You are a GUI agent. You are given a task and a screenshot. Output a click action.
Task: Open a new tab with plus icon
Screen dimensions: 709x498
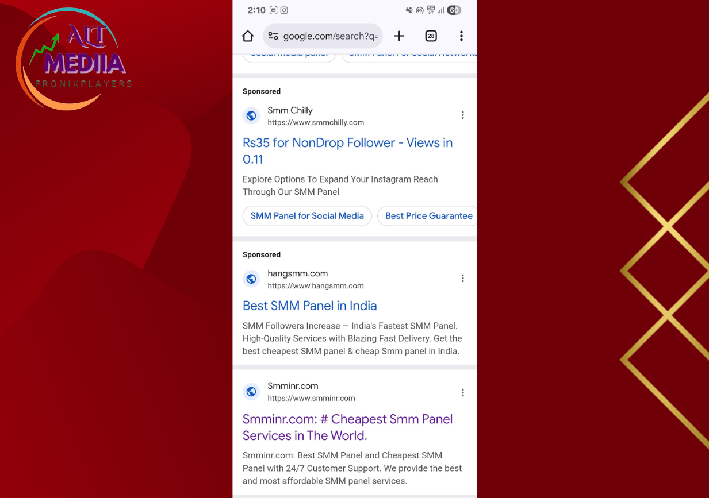(399, 36)
